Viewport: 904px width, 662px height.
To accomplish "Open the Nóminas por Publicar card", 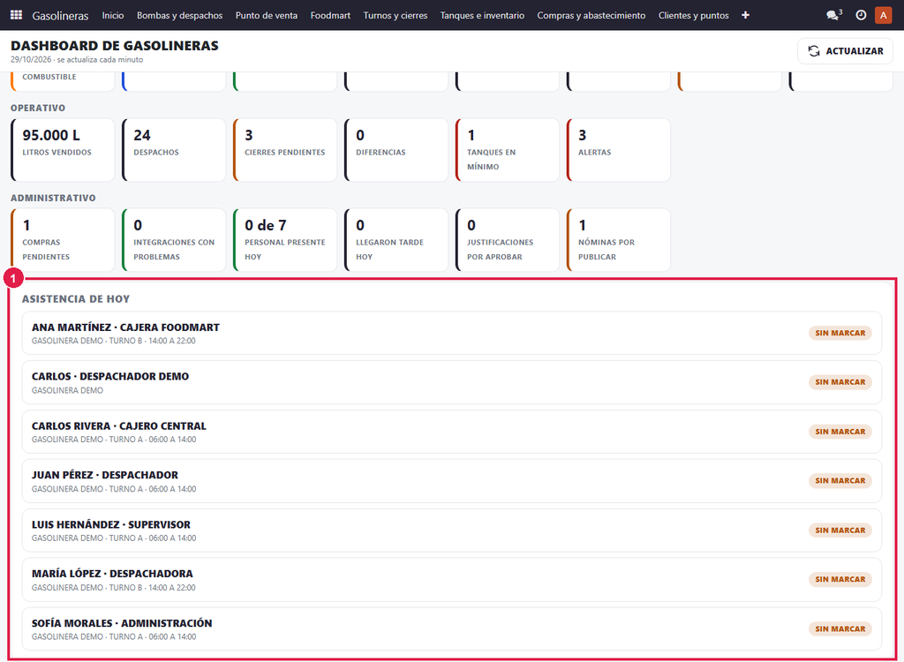I will tap(619, 240).
